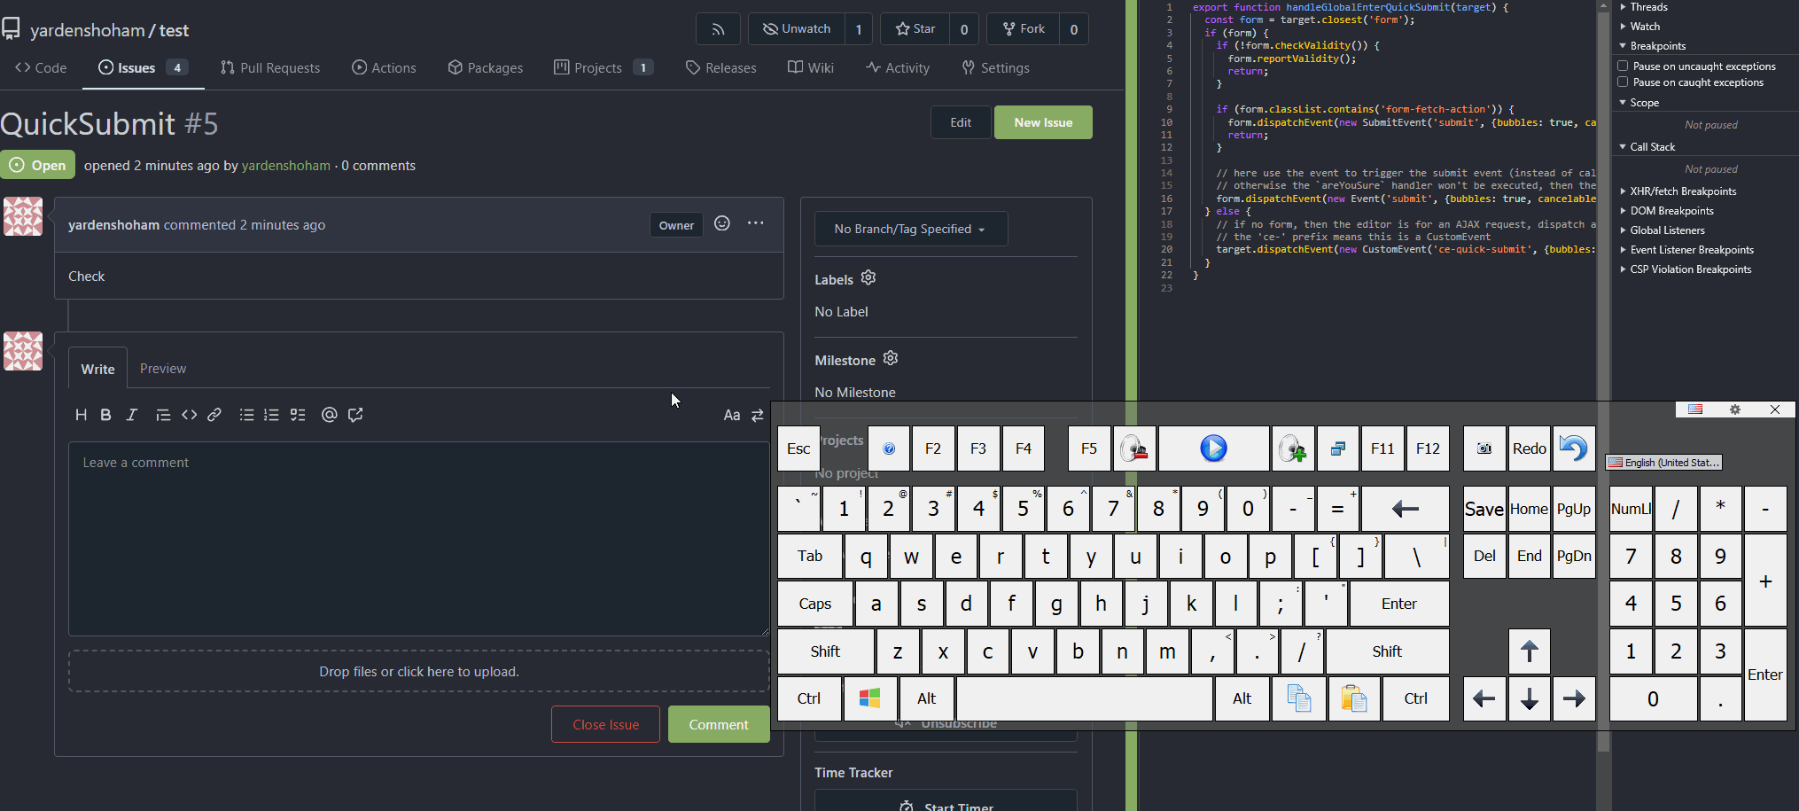
Task: Switch to the Preview tab
Action: click(x=163, y=369)
